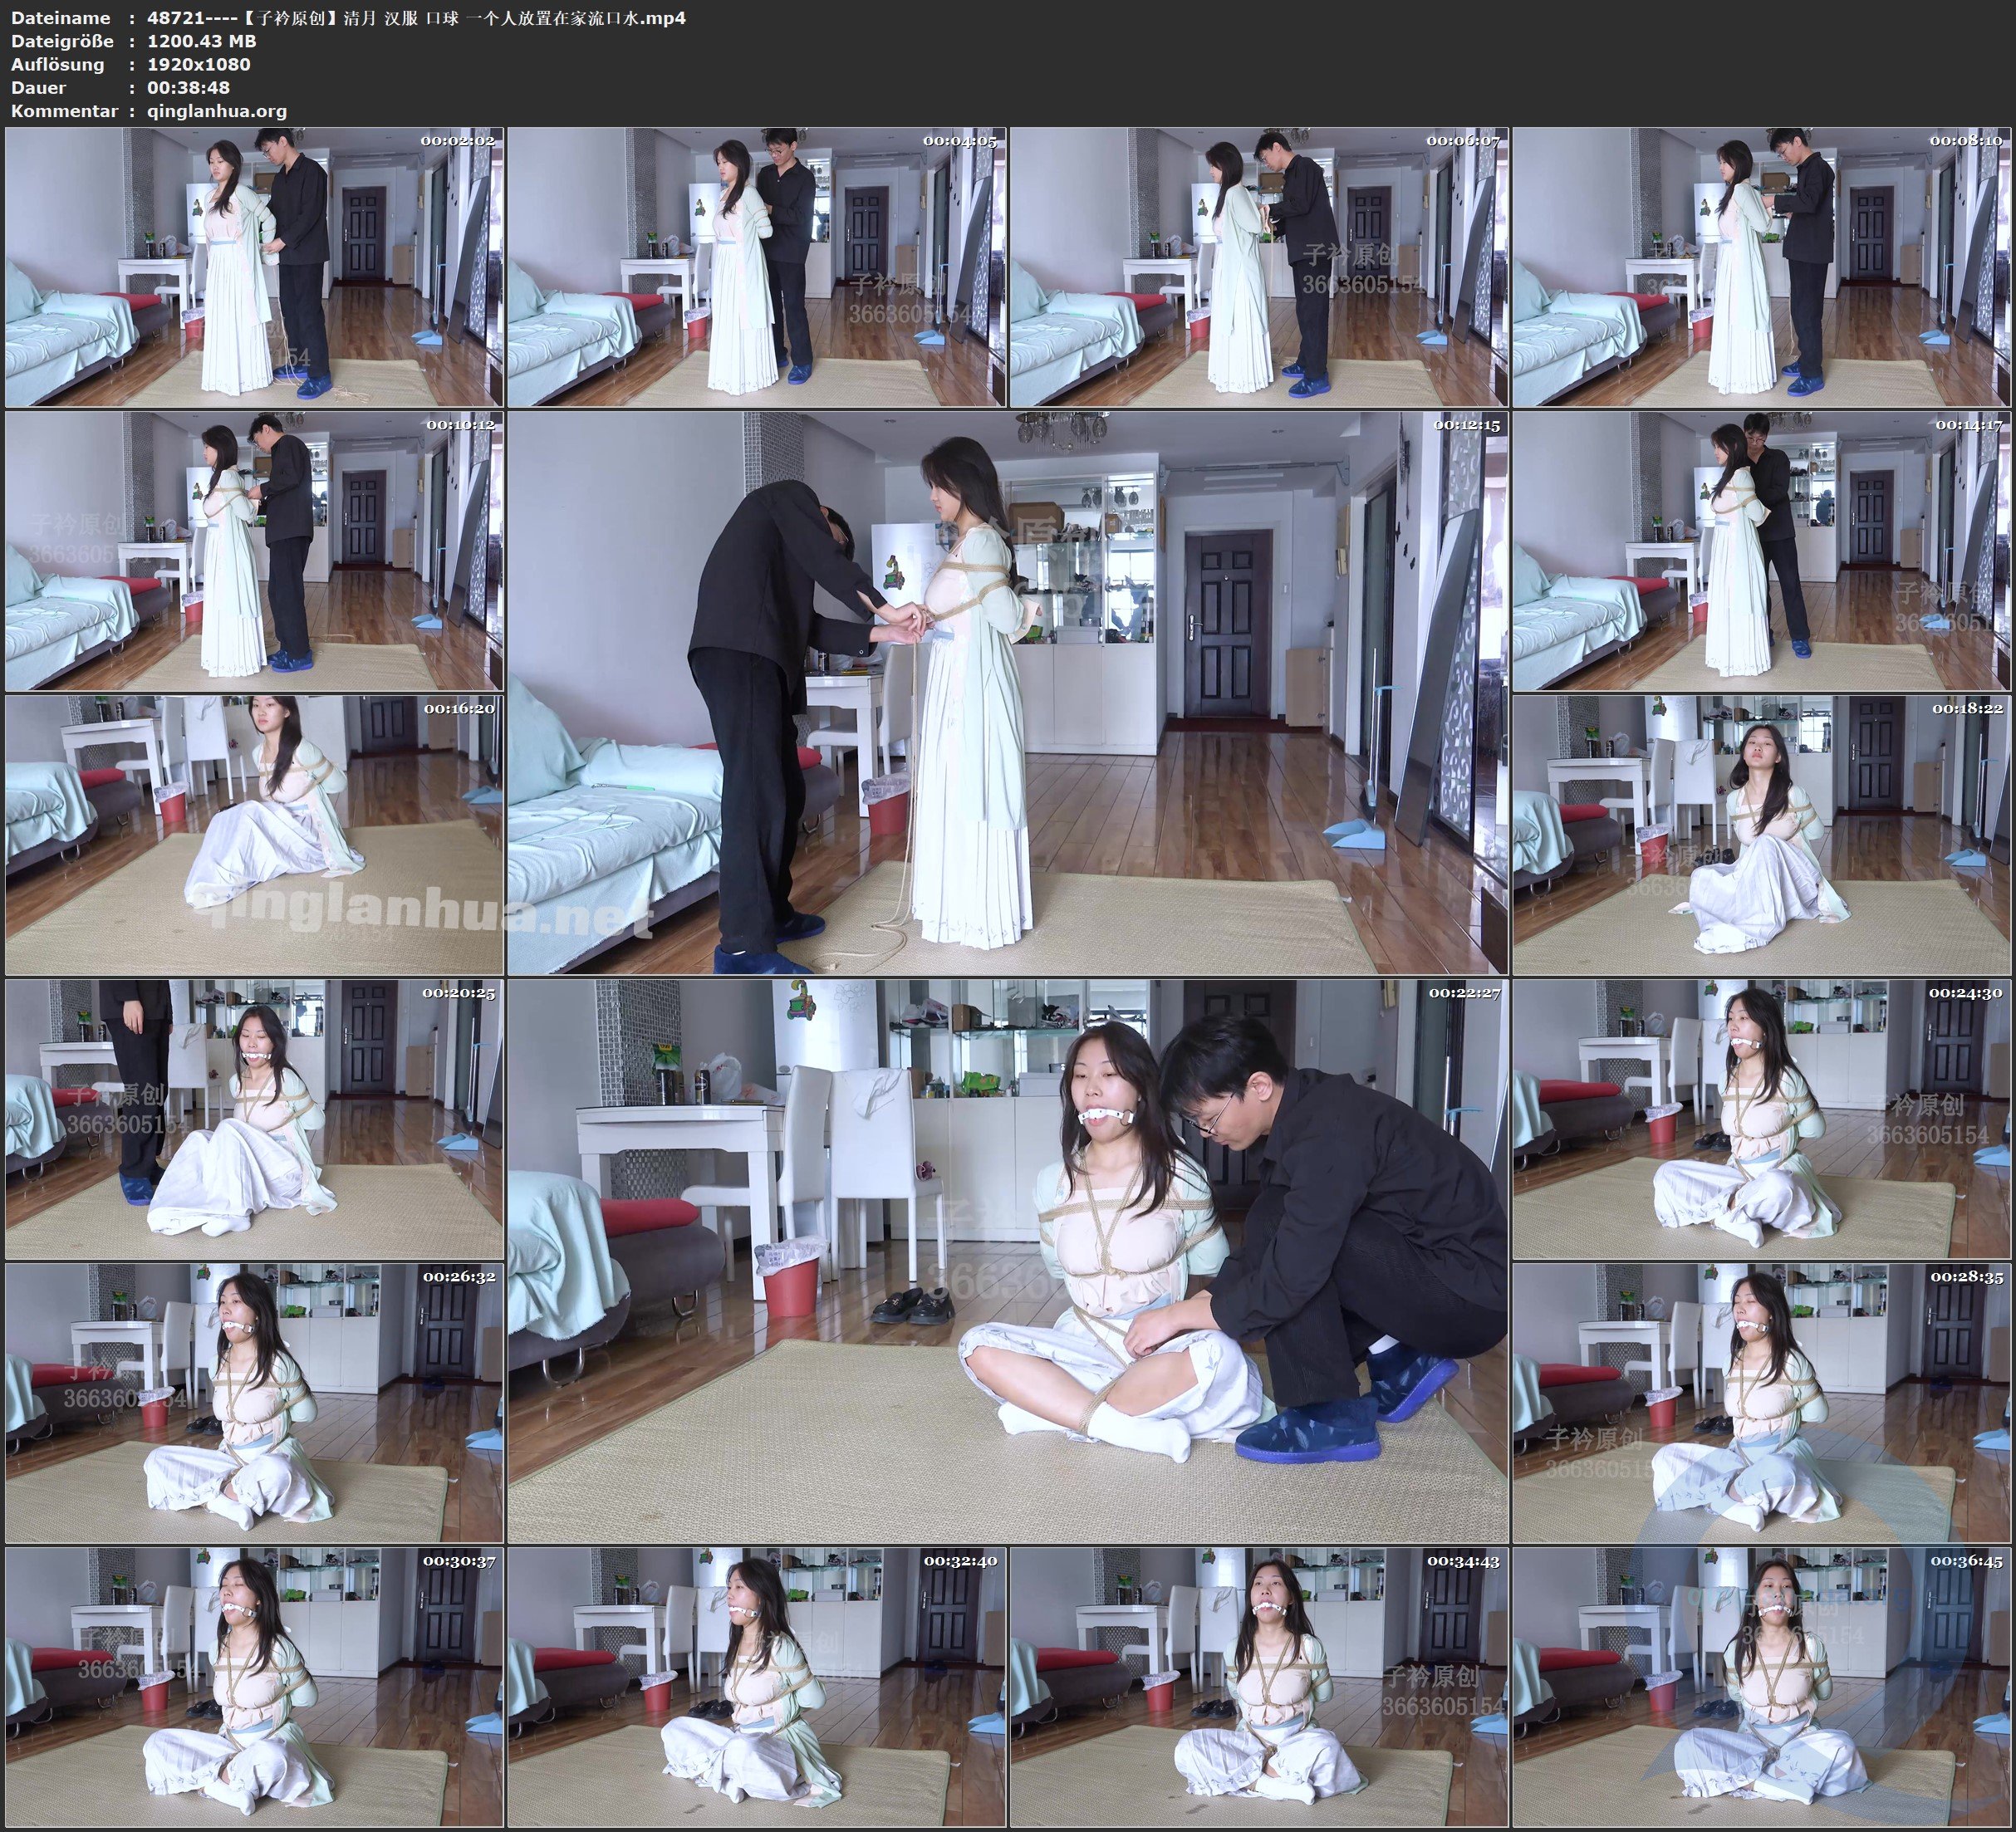Click the Dauer value 00:38:48
Image resolution: width=2016 pixels, height=1832 pixels.
tap(188, 88)
